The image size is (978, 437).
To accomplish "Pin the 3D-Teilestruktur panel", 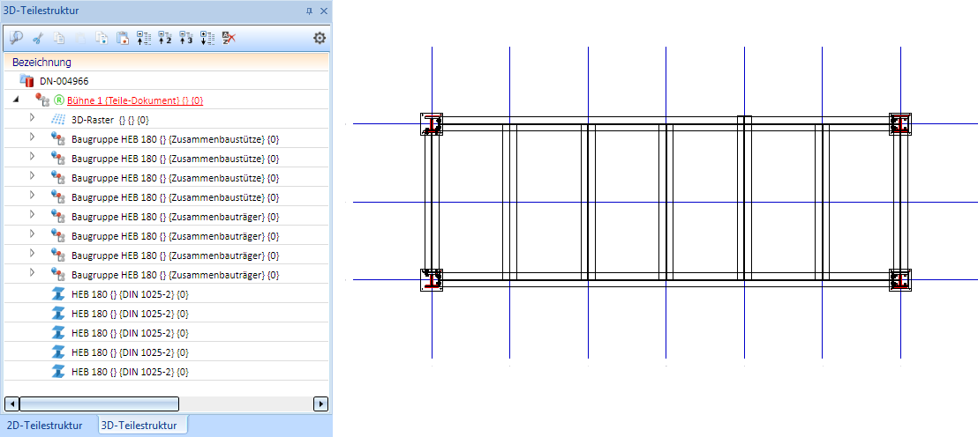I will (310, 11).
